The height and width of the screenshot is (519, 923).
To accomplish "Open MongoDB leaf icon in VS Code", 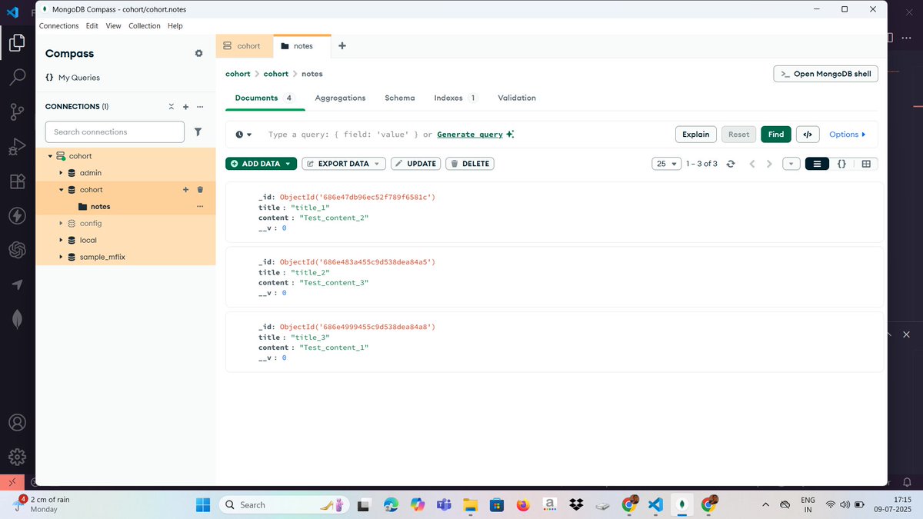I will (x=17, y=319).
